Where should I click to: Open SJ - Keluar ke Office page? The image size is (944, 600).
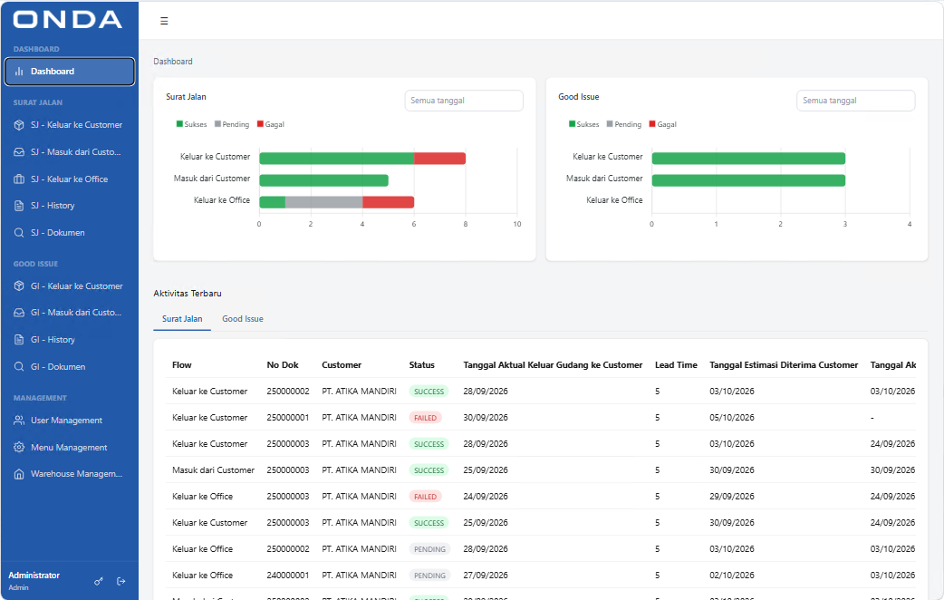(69, 179)
